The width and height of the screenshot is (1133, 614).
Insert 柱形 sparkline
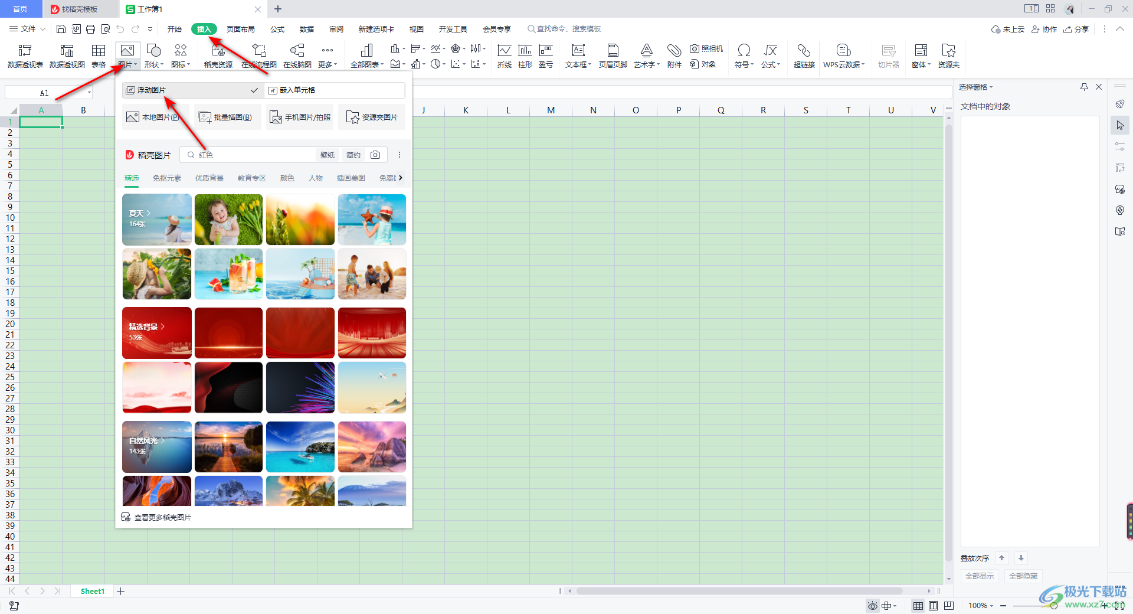pyautogui.click(x=525, y=56)
